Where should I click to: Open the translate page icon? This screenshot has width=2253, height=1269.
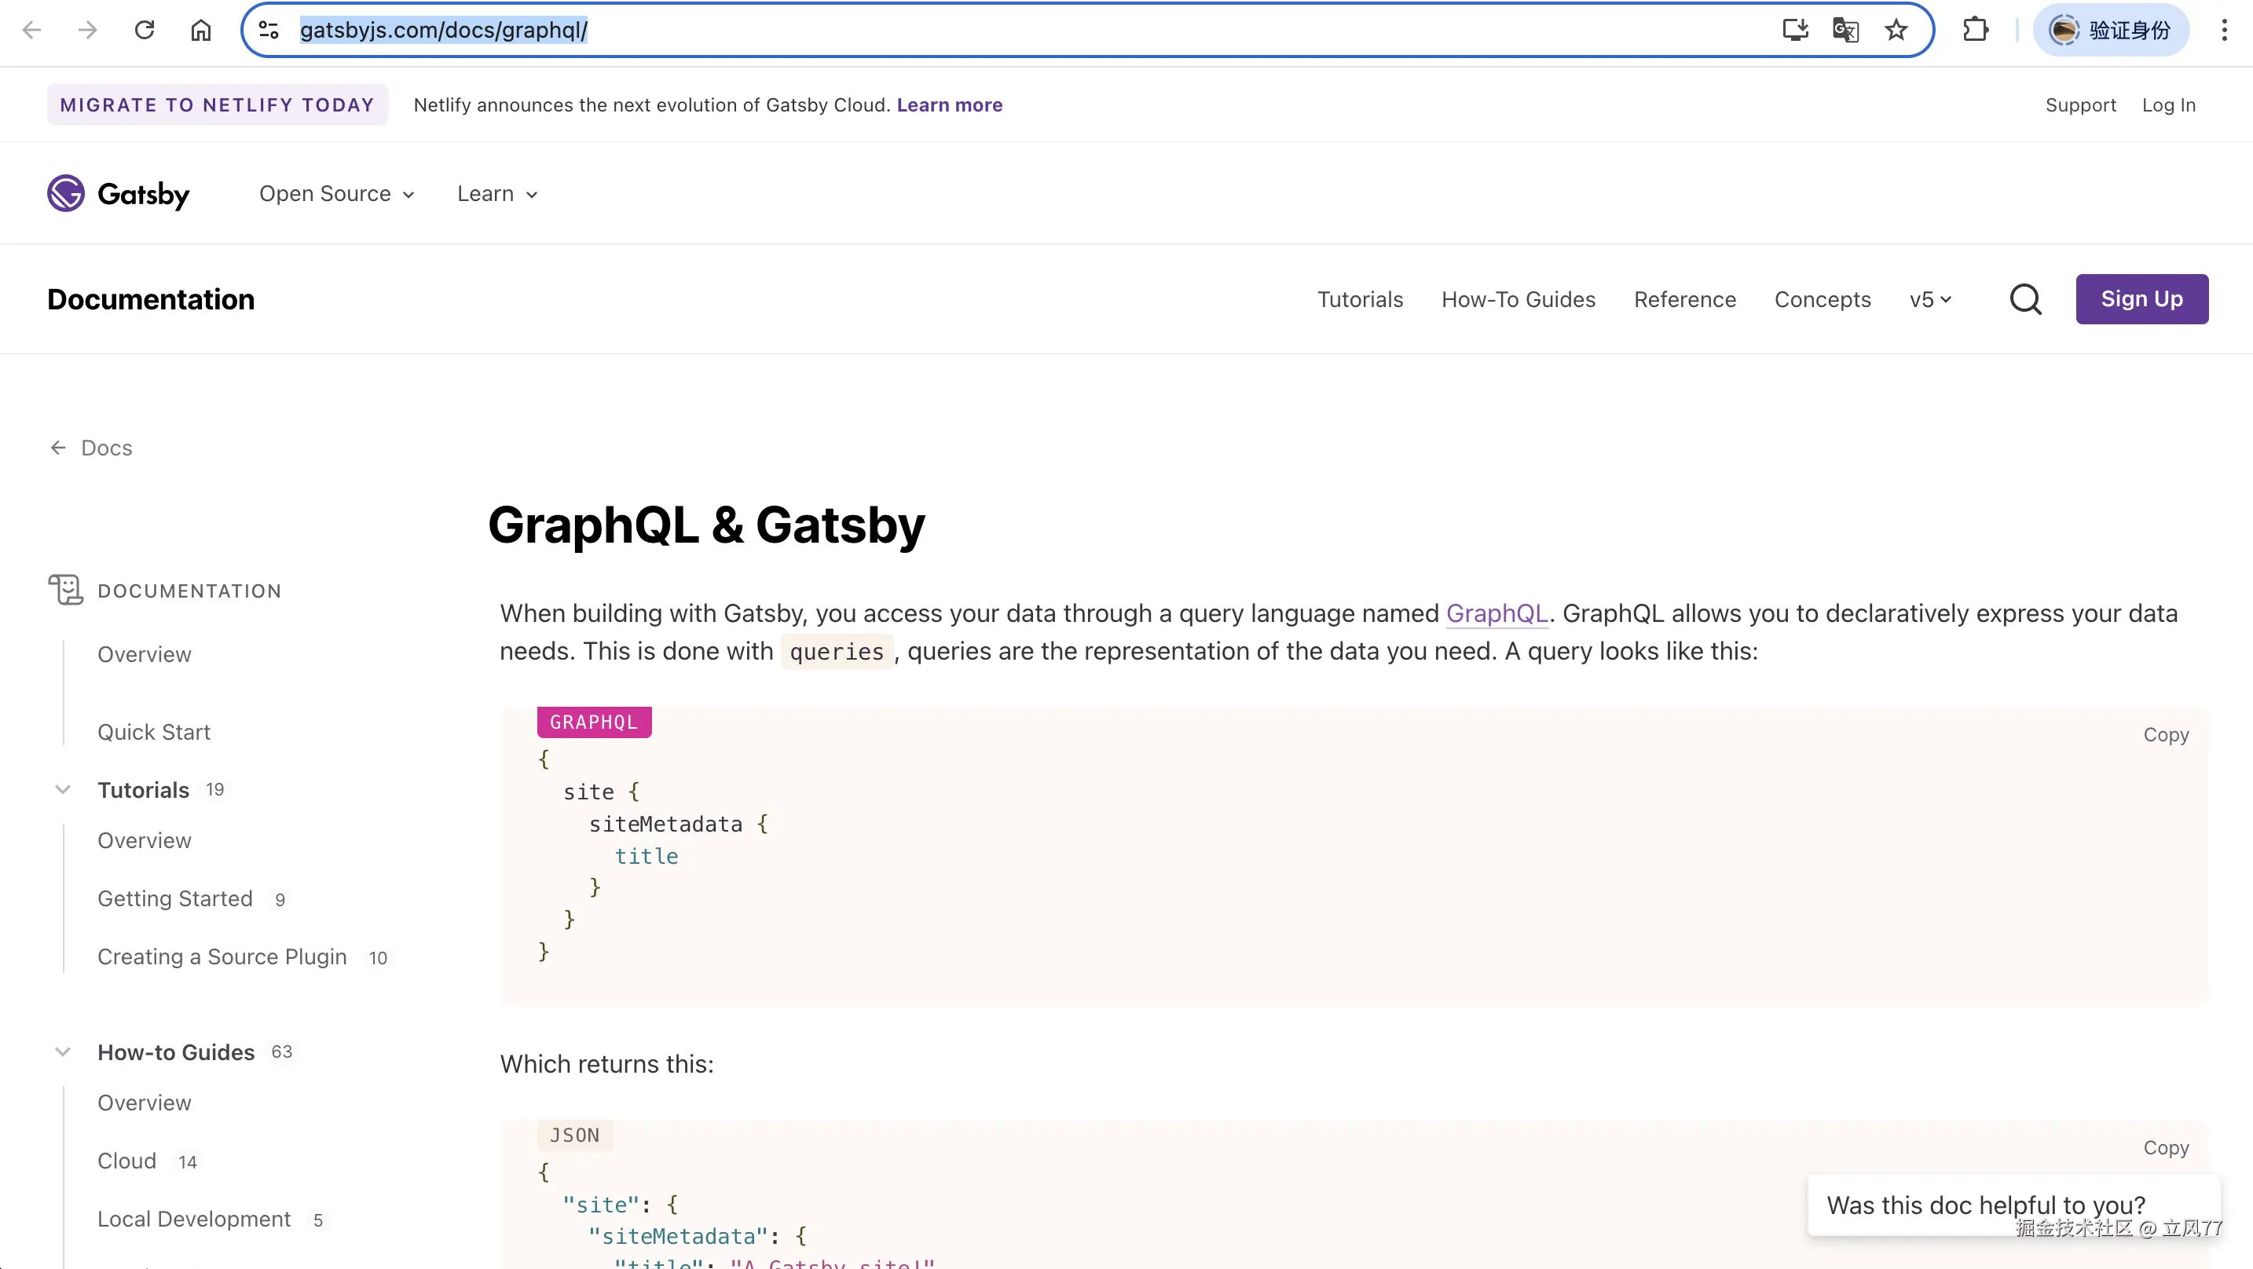tap(1845, 31)
